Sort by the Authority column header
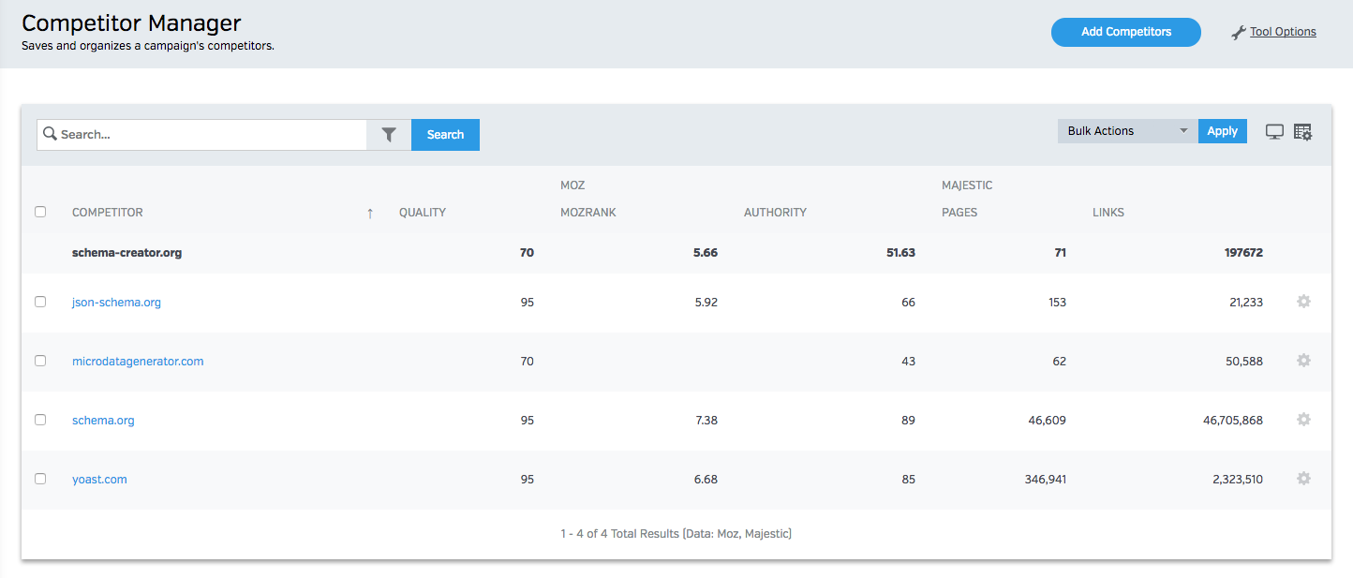The image size is (1353, 578). pyautogui.click(x=775, y=213)
